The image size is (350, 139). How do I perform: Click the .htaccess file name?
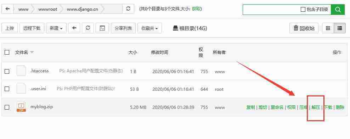pos(40,71)
